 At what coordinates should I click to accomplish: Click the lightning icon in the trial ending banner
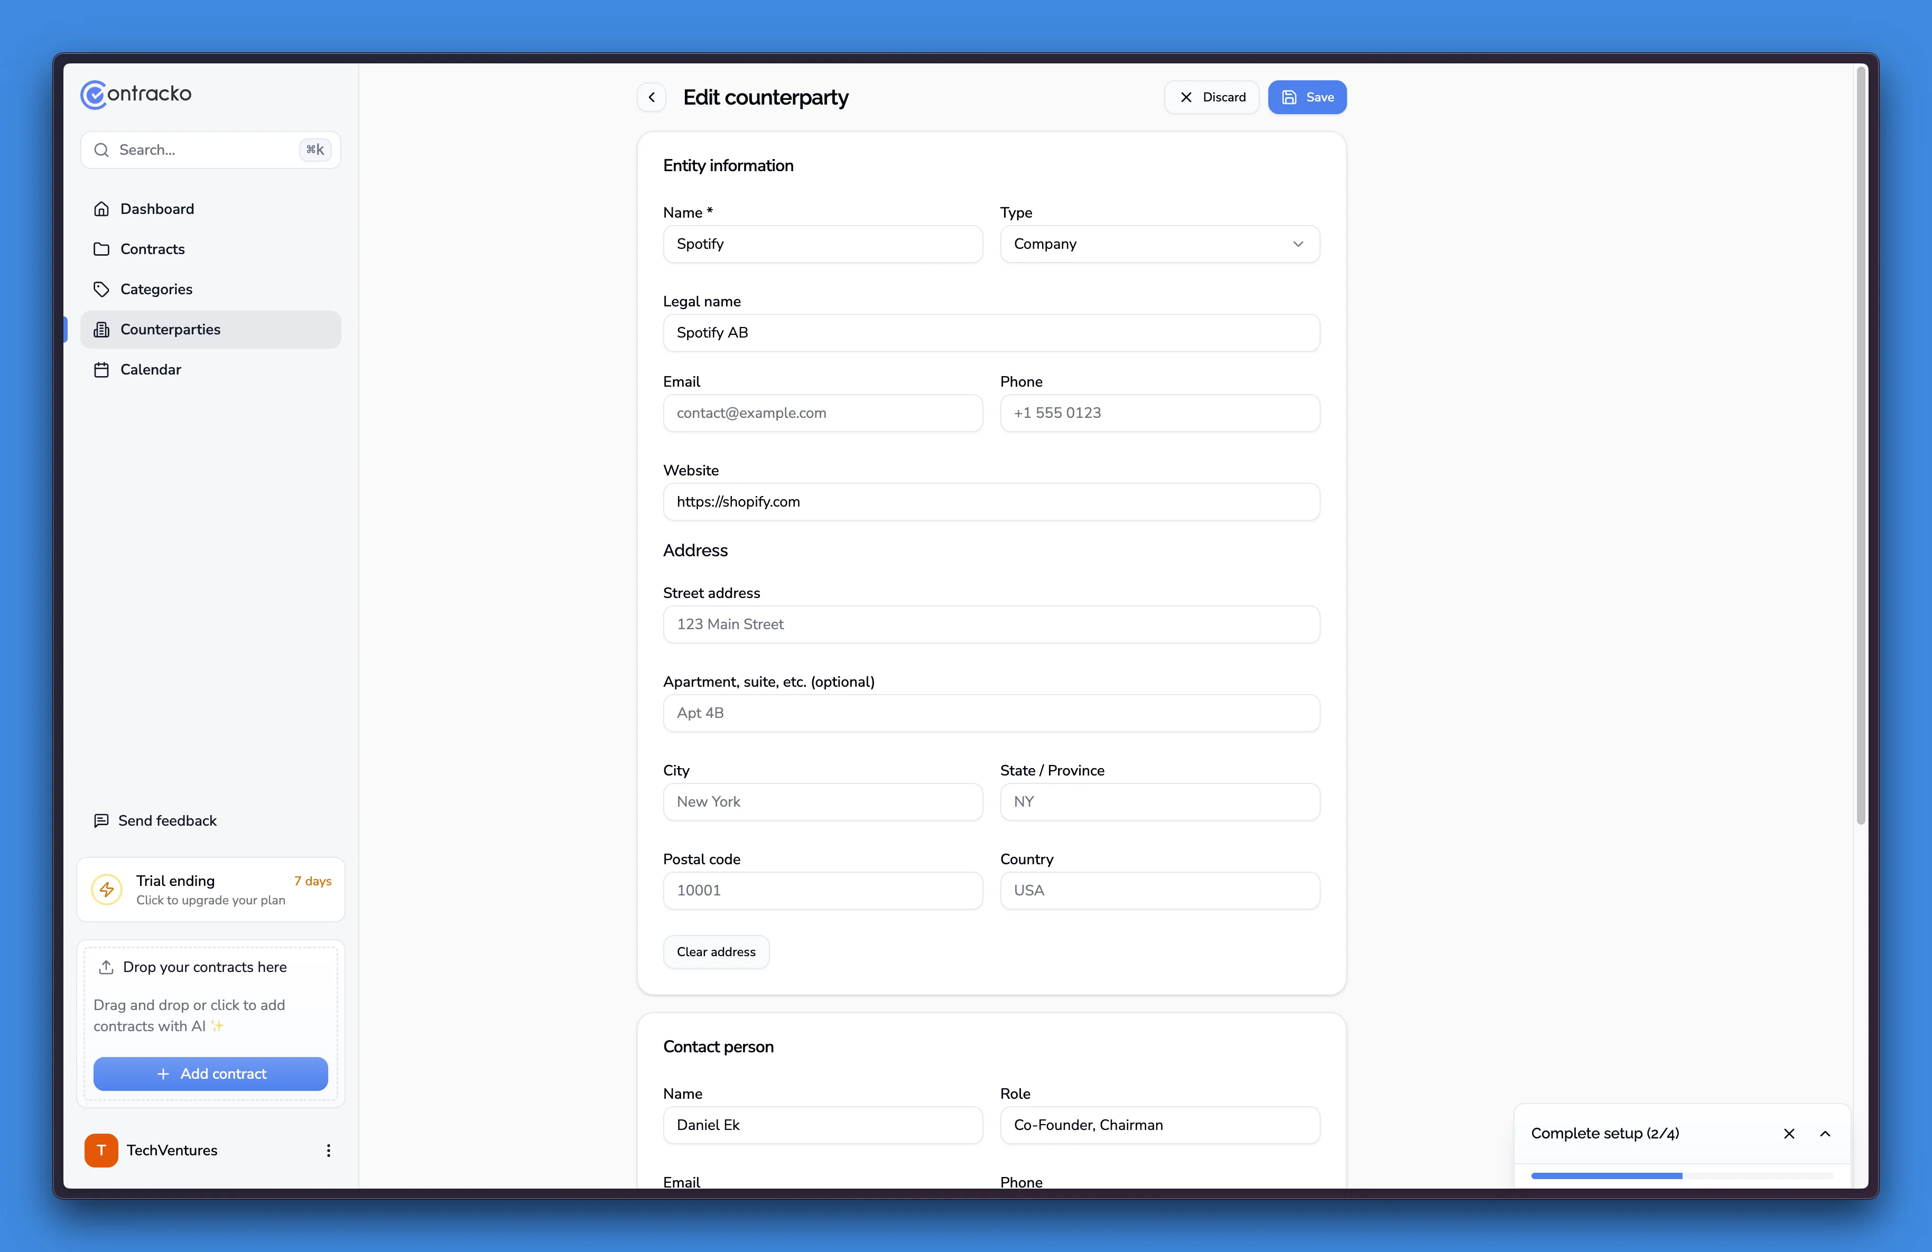pos(106,889)
